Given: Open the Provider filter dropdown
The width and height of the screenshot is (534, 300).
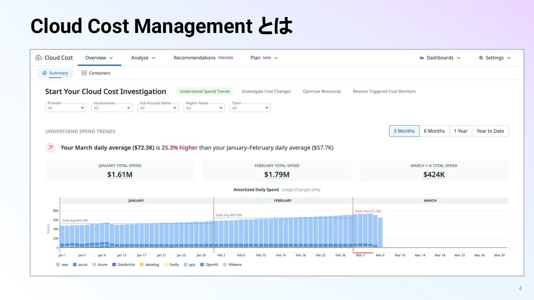Looking at the screenshot, I should point(66,108).
